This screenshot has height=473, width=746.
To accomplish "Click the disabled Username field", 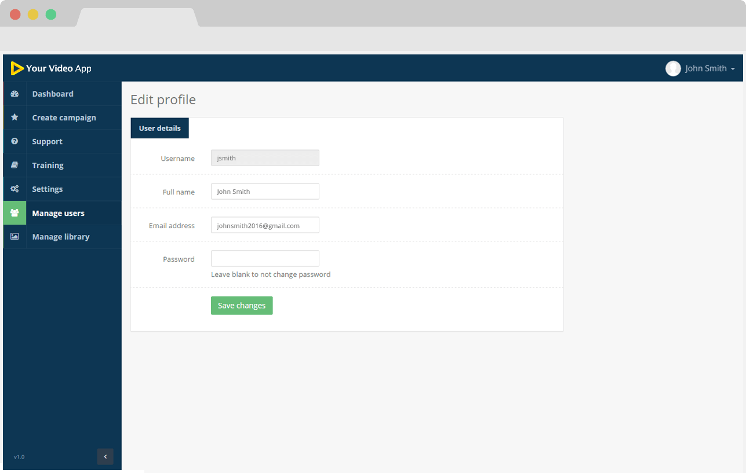I will 265,158.
